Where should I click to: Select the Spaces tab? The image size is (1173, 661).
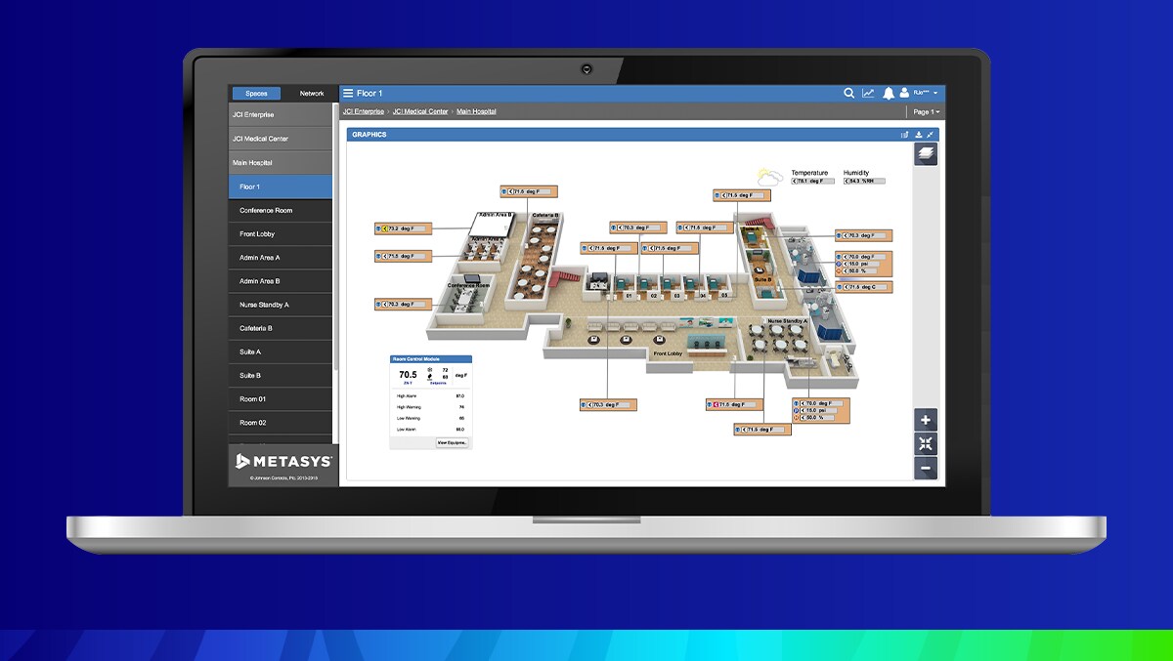click(x=256, y=94)
